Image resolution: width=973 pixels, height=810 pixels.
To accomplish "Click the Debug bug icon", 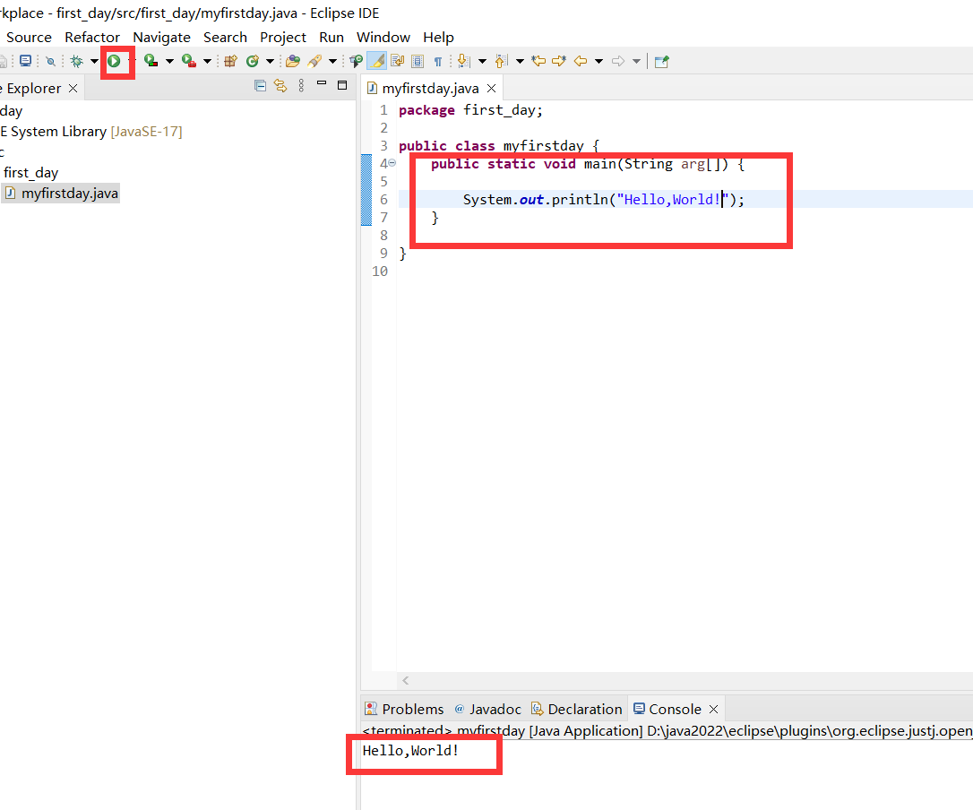I will [77, 61].
